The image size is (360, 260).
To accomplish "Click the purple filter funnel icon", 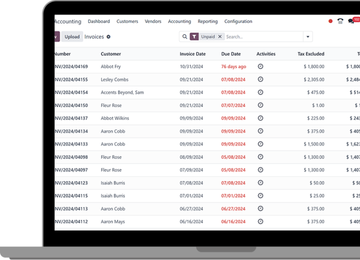I will point(194,36).
